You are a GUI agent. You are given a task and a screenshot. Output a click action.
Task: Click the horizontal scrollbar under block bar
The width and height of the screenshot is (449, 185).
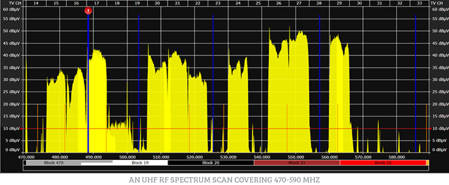tap(226, 168)
